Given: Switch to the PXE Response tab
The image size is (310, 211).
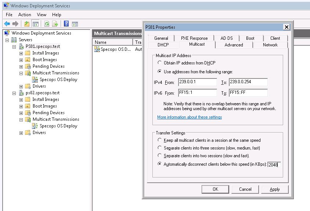Looking at the screenshot, I should [194, 38].
